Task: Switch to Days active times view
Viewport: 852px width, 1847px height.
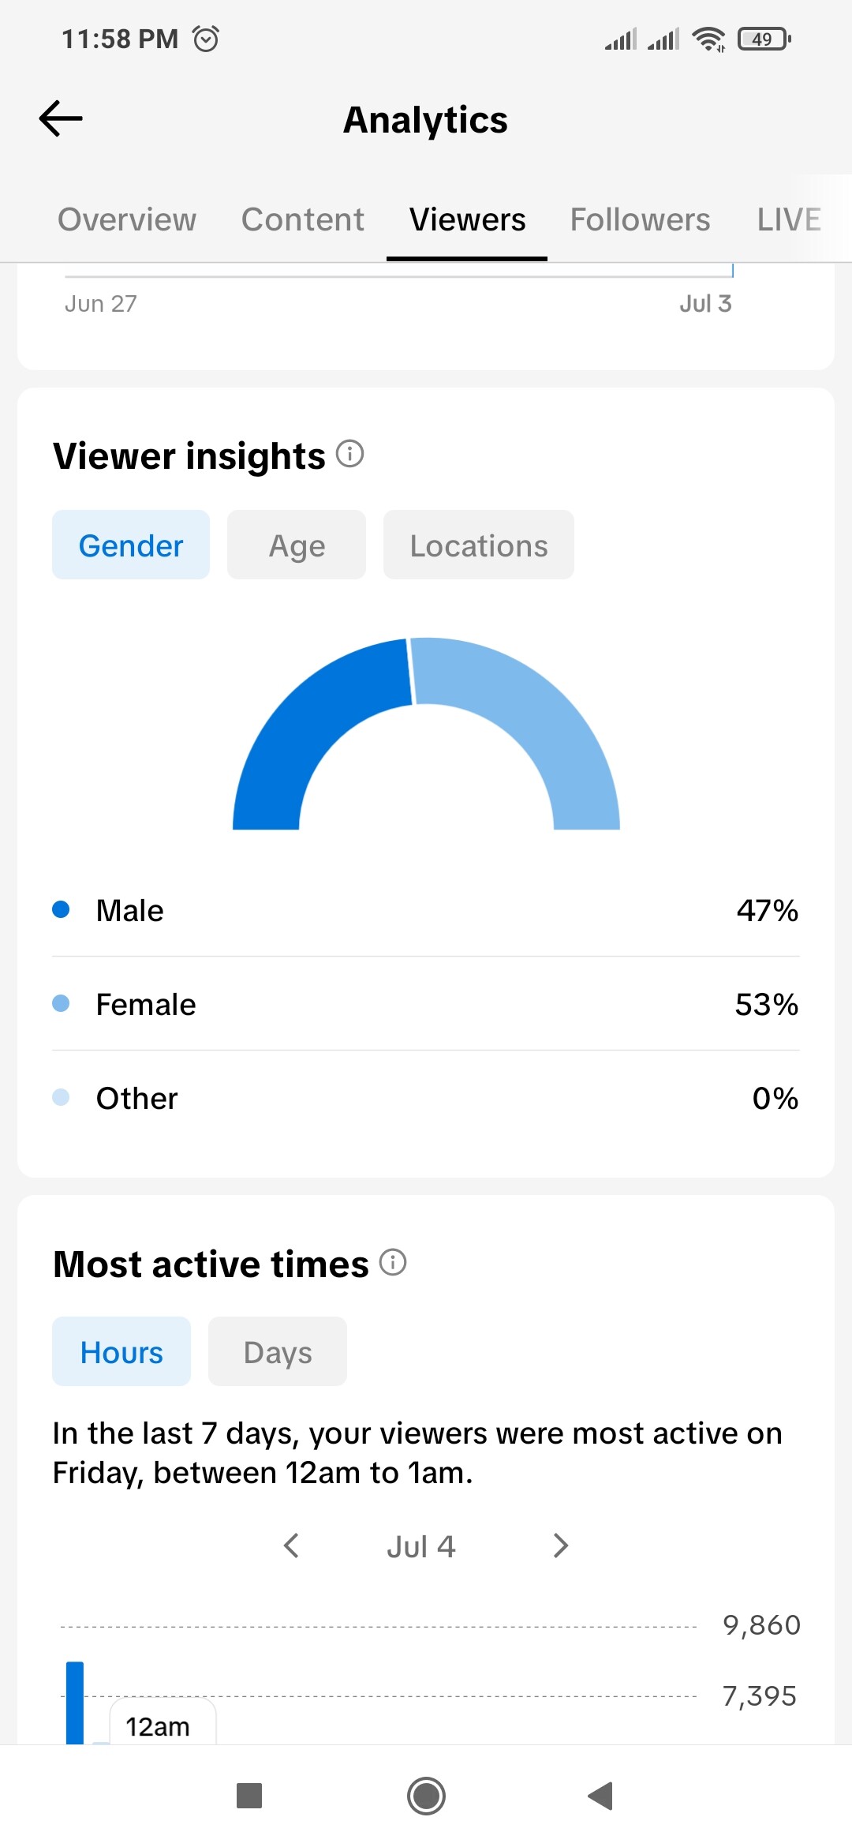Action: pos(278,1351)
